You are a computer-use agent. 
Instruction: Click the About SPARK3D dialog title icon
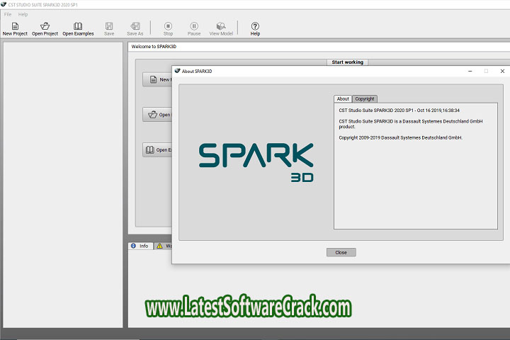pos(177,71)
